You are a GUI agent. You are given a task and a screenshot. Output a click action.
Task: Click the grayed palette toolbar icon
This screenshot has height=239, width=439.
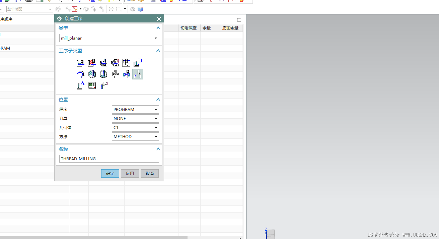tap(86, 9)
